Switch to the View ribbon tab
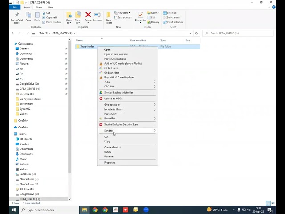Viewport: 285px width, 214px height. (x=50, y=7)
